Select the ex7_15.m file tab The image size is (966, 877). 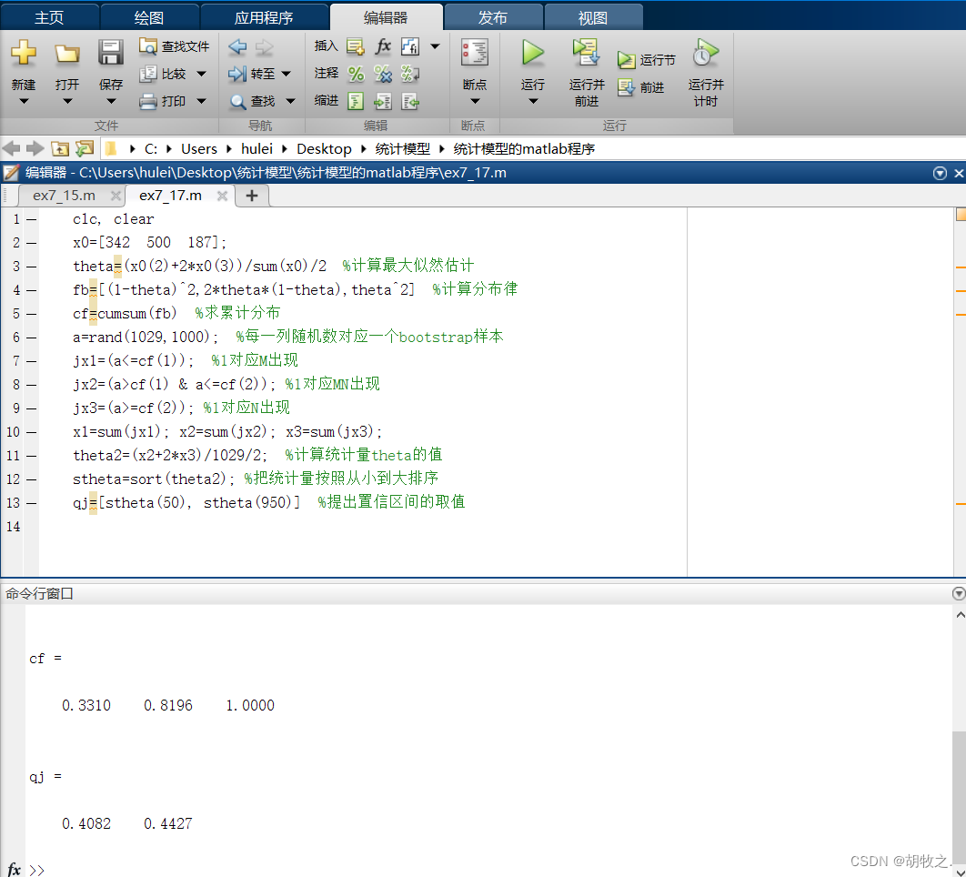64,196
